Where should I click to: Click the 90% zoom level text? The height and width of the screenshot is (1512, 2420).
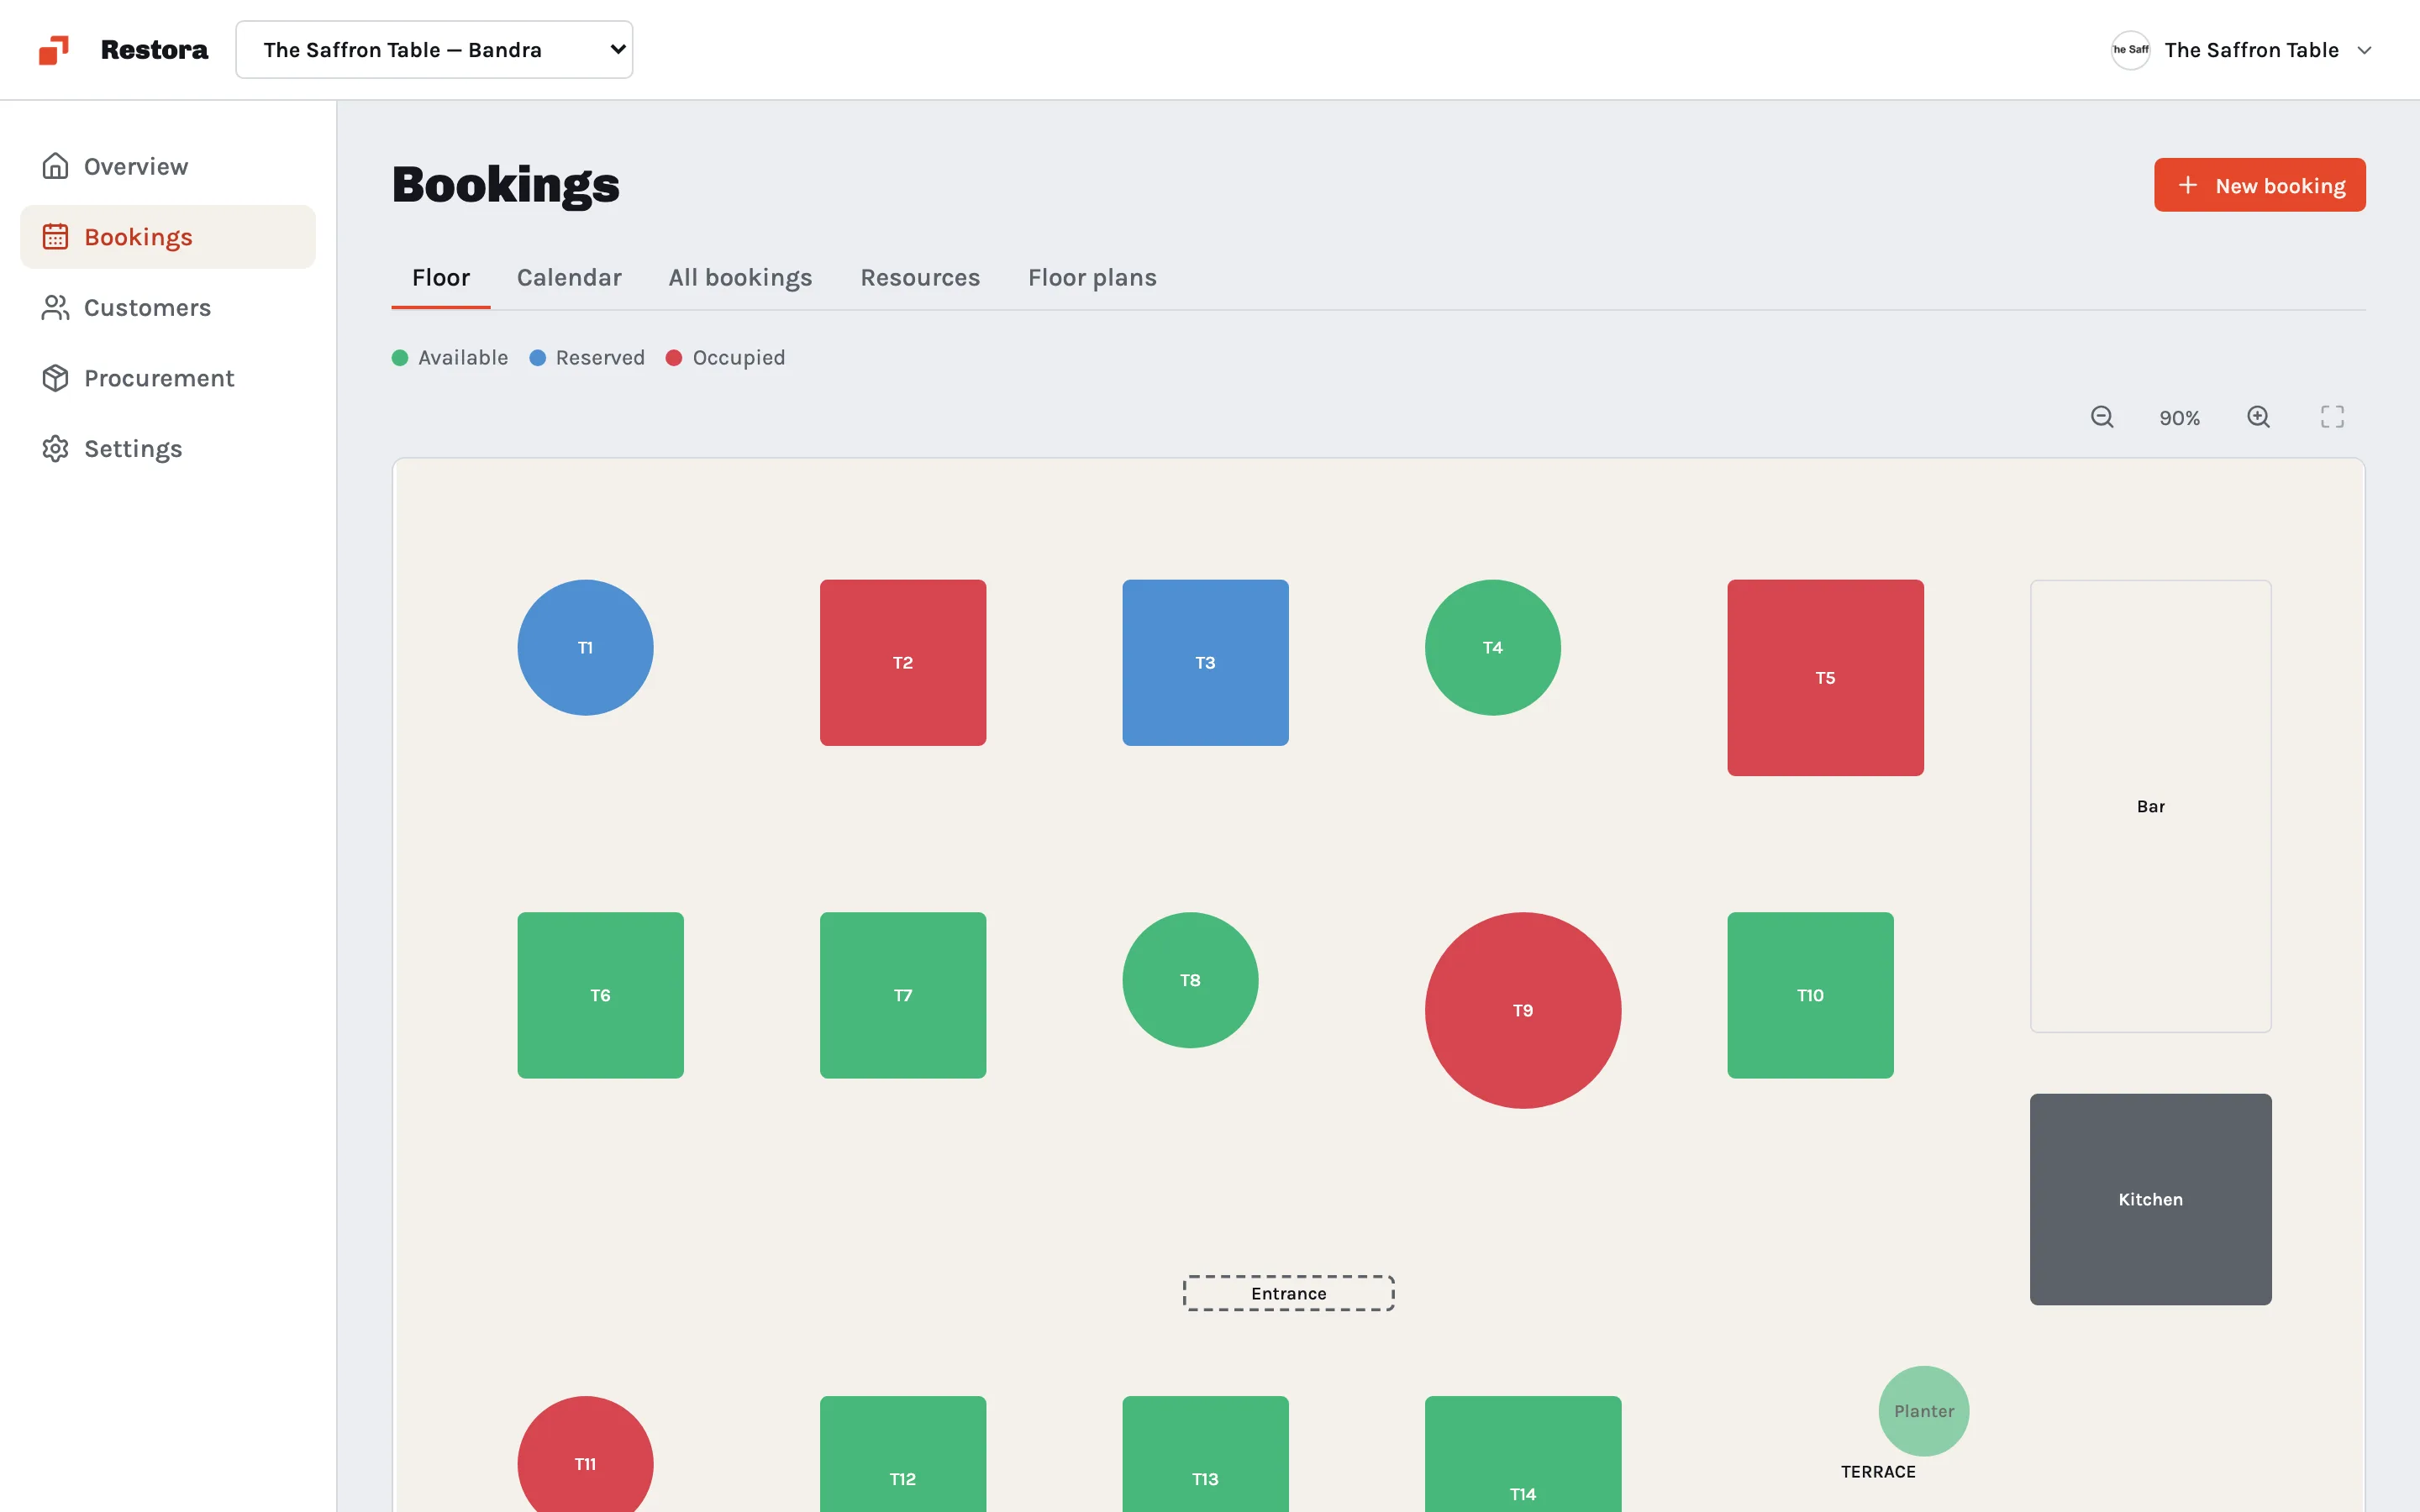coord(2179,418)
